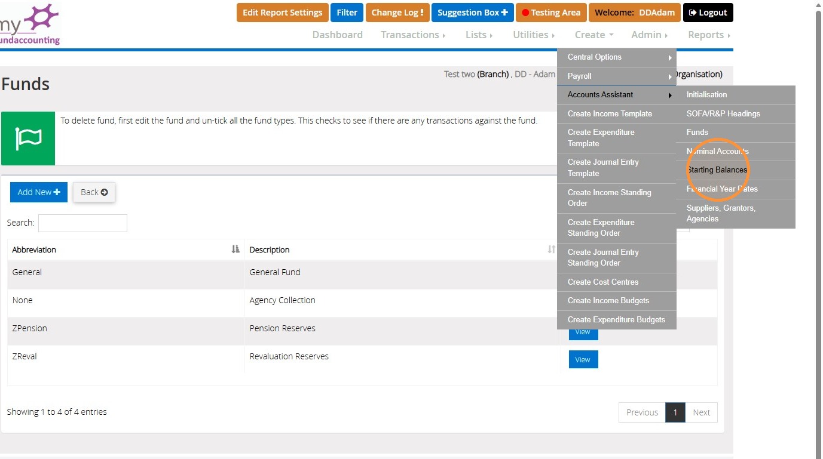Viewport: 823px width, 459px height.
Task: Select Create Journal Entry Template
Action: tap(617, 168)
